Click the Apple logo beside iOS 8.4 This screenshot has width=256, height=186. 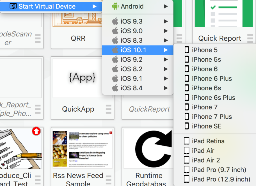coord(115,88)
